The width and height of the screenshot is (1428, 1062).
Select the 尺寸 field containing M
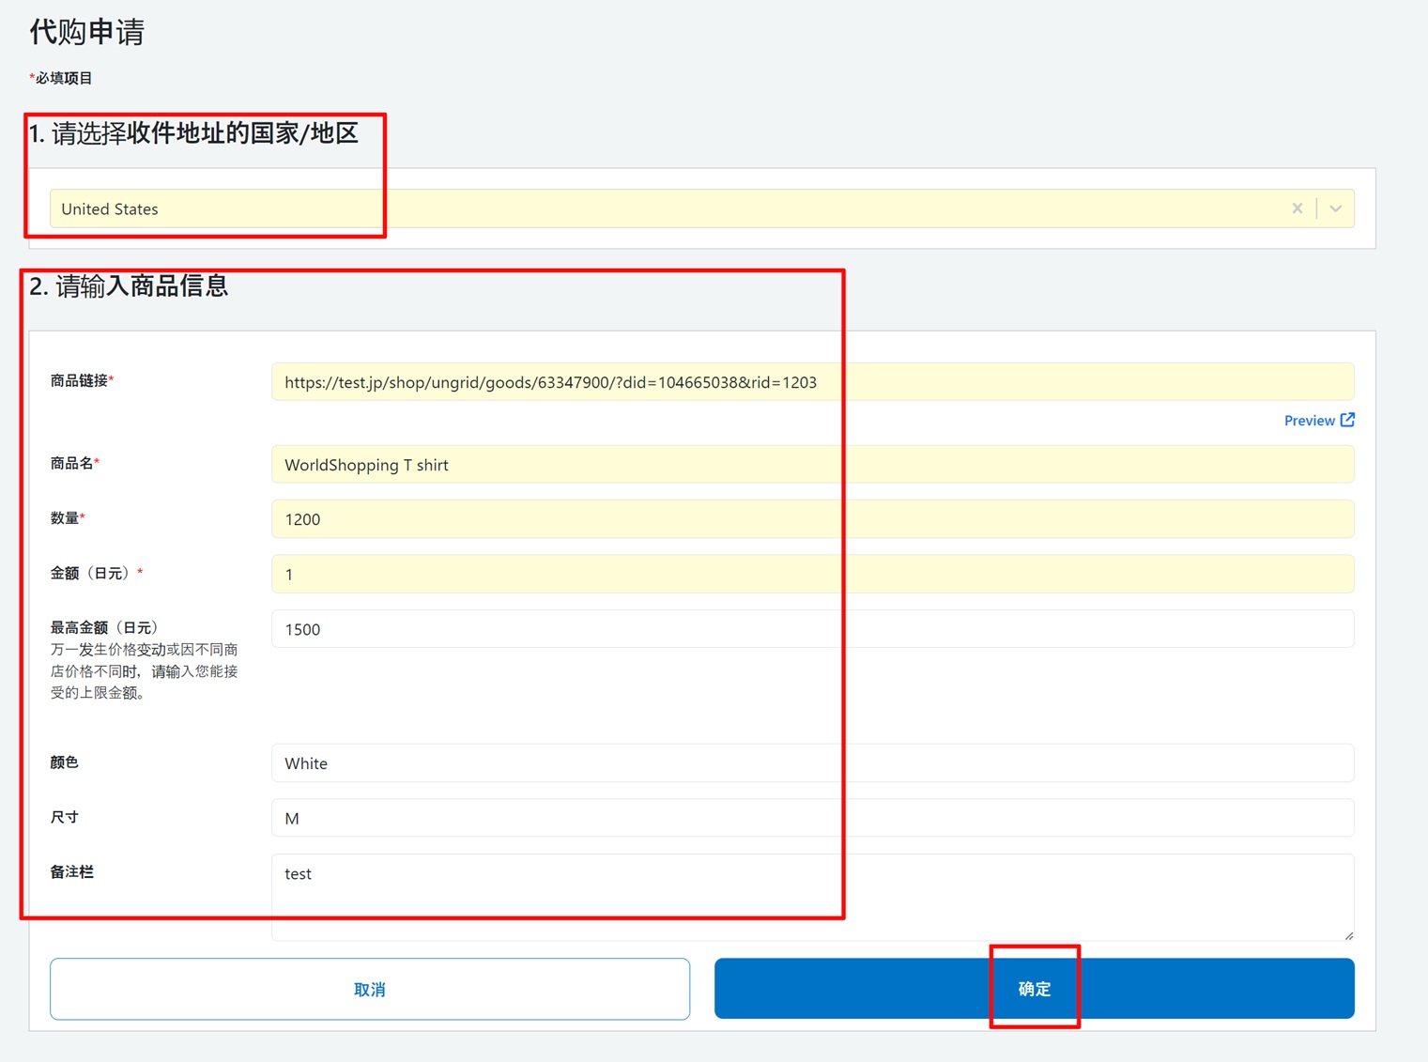click(x=812, y=818)
